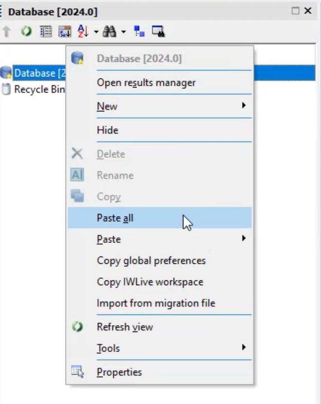Click the list view toolbar icon

click(x=46, y=32)
